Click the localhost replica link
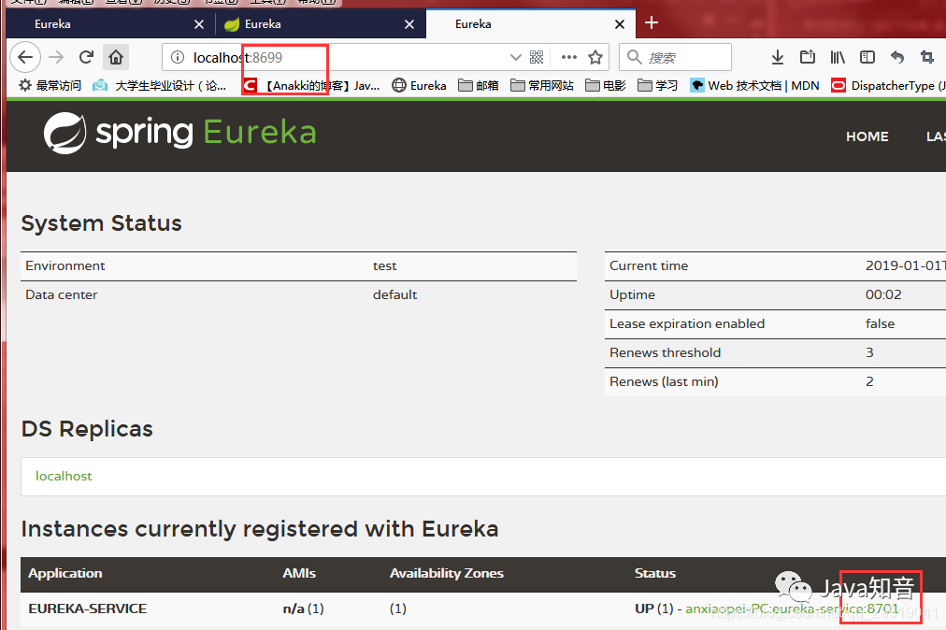 pos(64,476)
